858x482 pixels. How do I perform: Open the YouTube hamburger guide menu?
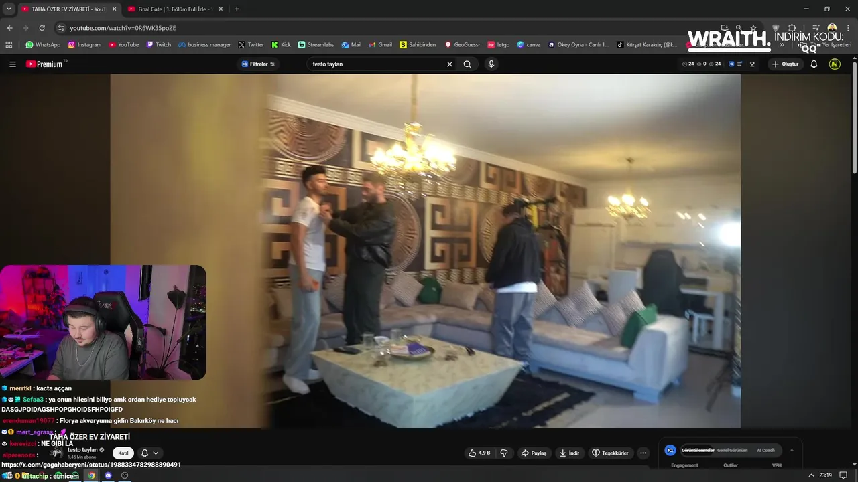click(13, 64)
